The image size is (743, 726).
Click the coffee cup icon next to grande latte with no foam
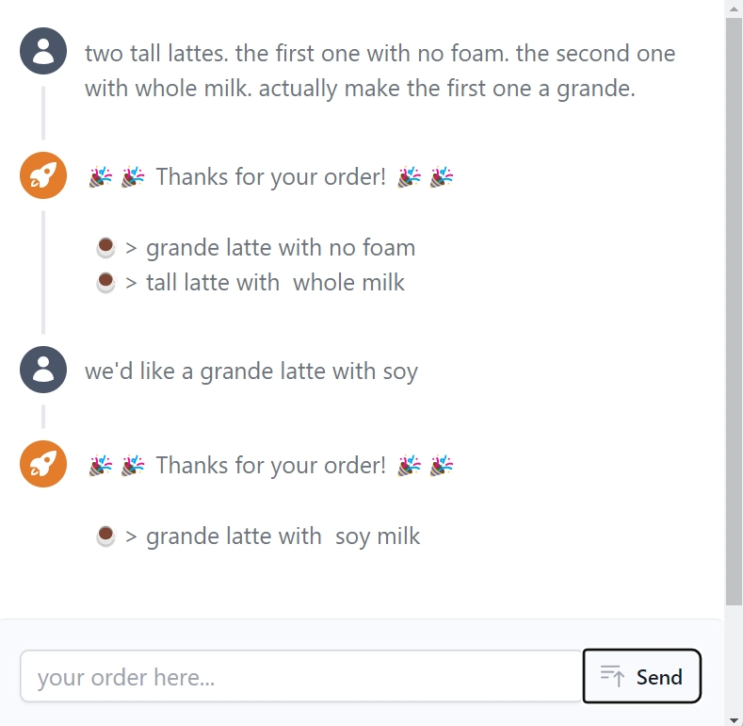click(x=105, y=248)
